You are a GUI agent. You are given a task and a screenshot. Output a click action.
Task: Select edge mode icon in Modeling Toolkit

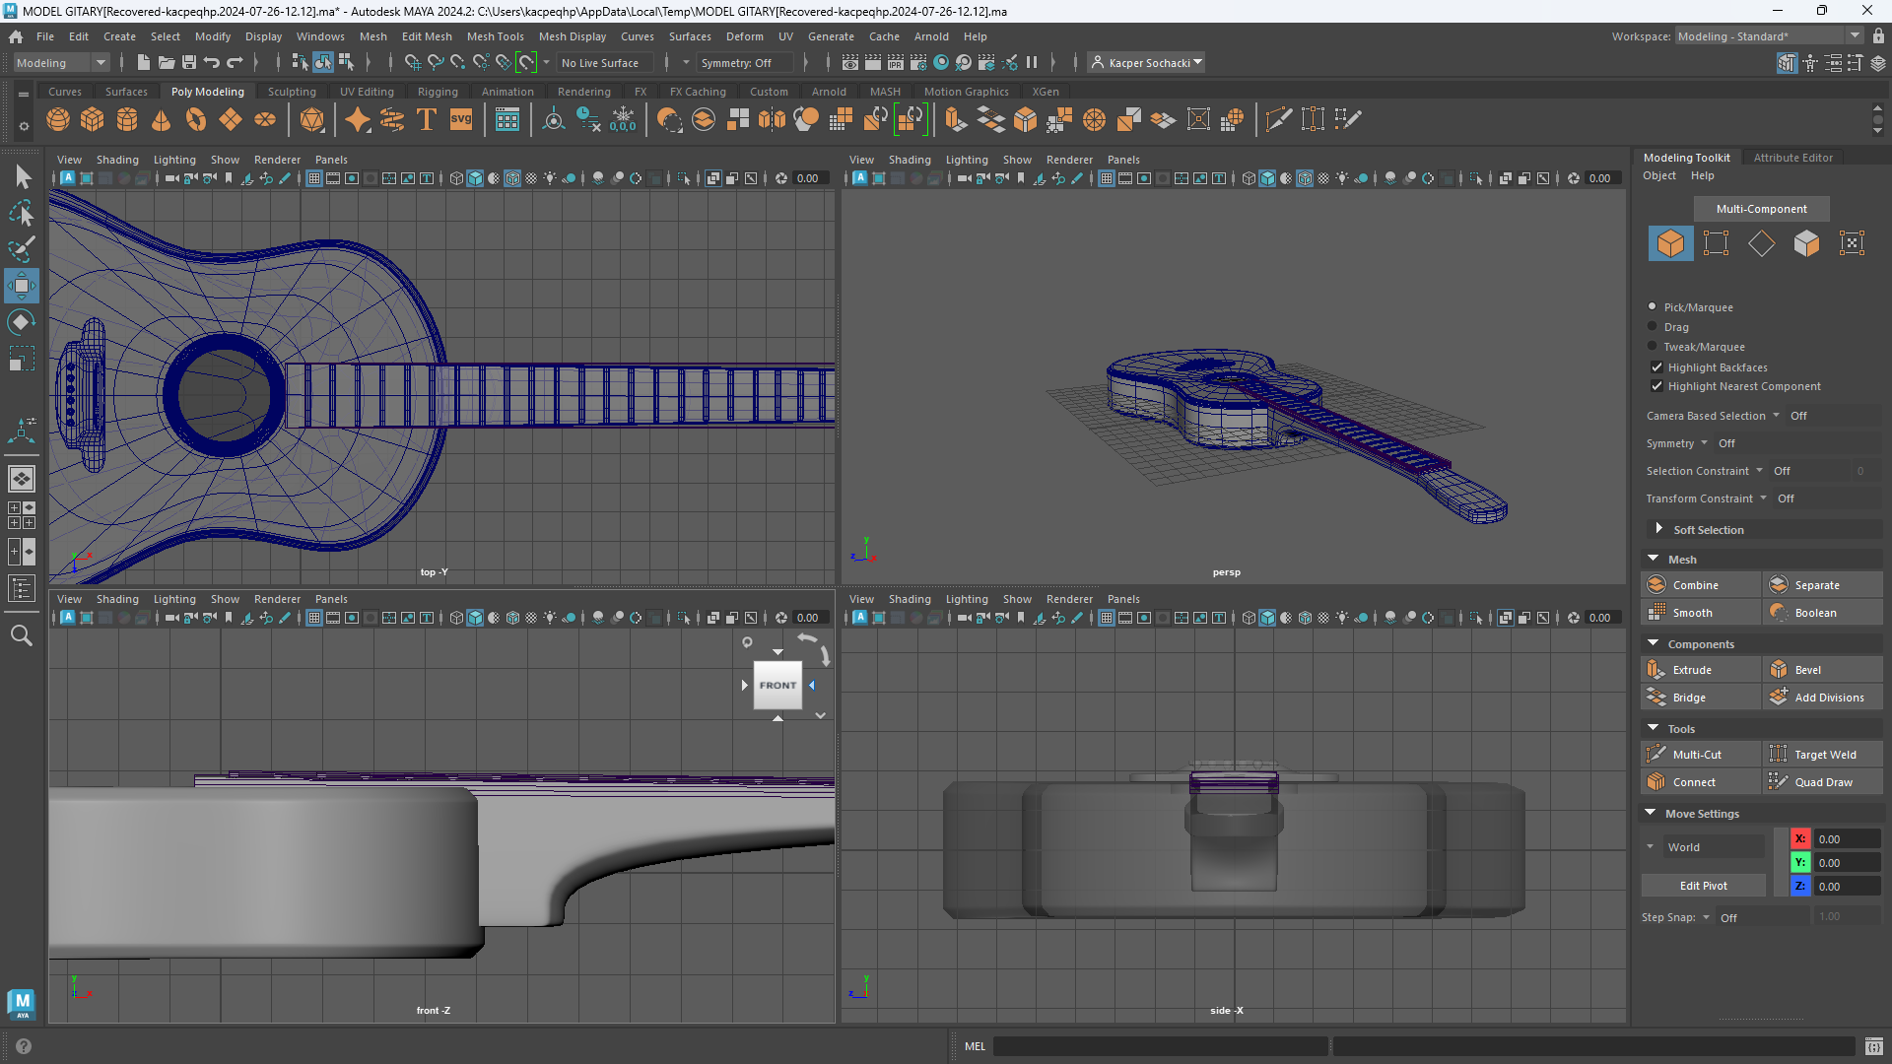pos(1761,243)
